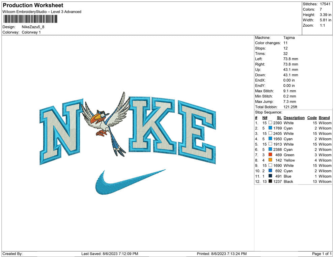Click stitch count 2388 in stop 6
This screenshot has width=334, height=257.
(x=278, y=149)
